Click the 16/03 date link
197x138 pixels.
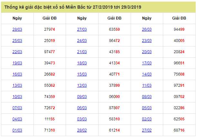[17, 74]
